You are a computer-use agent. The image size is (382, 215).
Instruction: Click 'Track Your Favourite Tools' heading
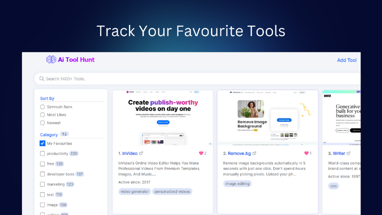(191, 31)
